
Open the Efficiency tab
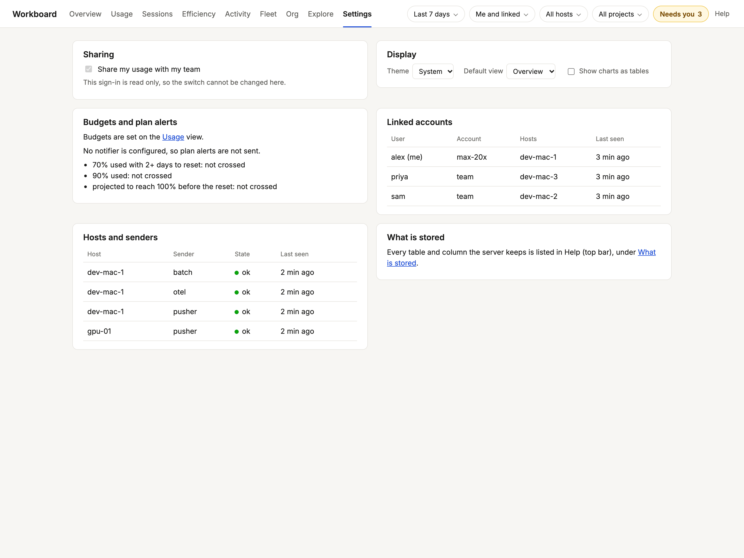198,14
